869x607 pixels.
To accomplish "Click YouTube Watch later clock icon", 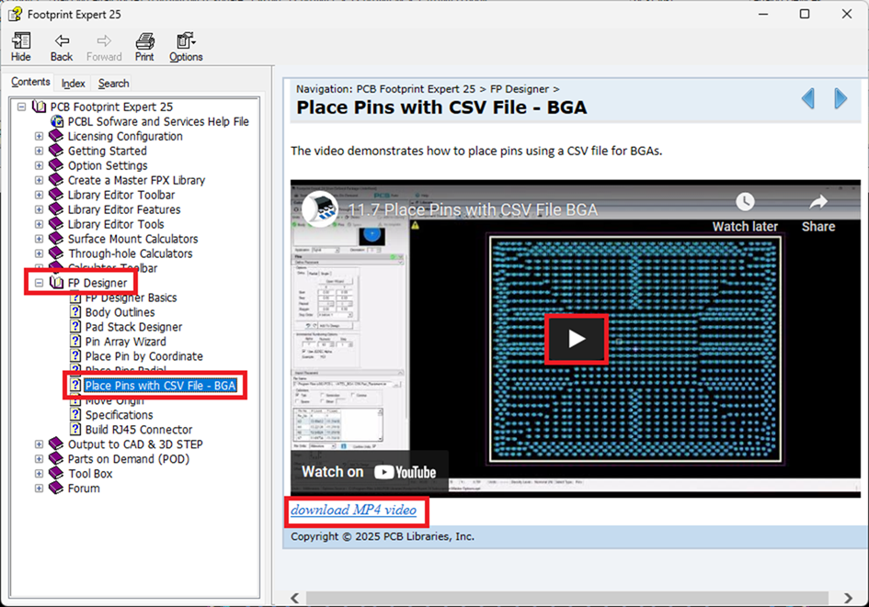I will click(745, 202).
